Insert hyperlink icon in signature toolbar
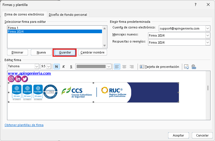This screenshot has width=215, height=141. coord(194,67)
